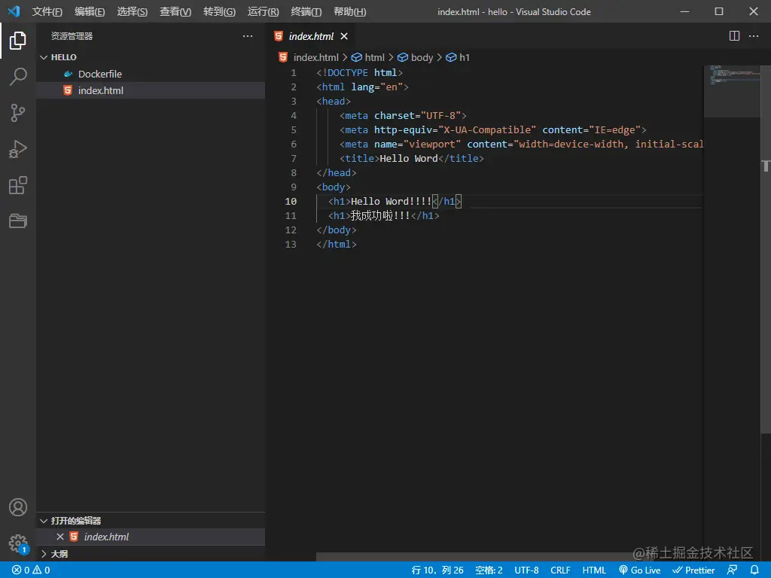771x578 pixels.
Task: Open the folder icon in activity bar
Action: click(x=18, y=221)
